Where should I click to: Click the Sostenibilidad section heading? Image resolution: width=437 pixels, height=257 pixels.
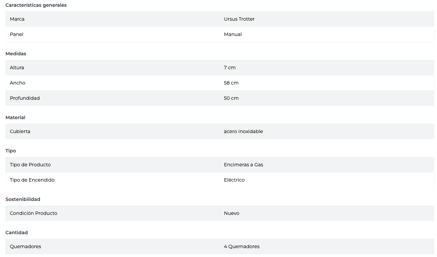[x=23, y=199]
